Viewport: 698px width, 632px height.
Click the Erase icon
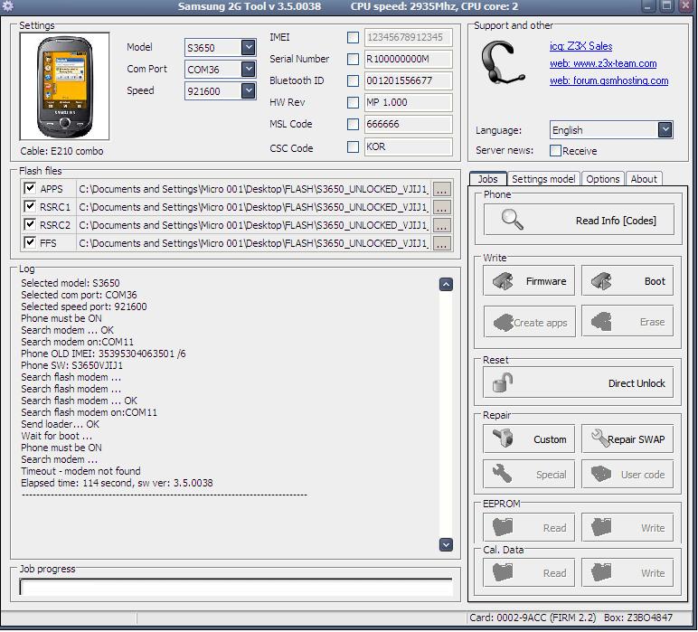point(601,322)
